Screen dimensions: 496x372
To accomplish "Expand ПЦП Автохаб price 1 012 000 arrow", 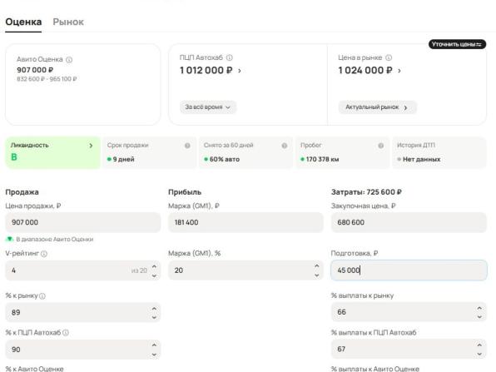I will point(240,71).
